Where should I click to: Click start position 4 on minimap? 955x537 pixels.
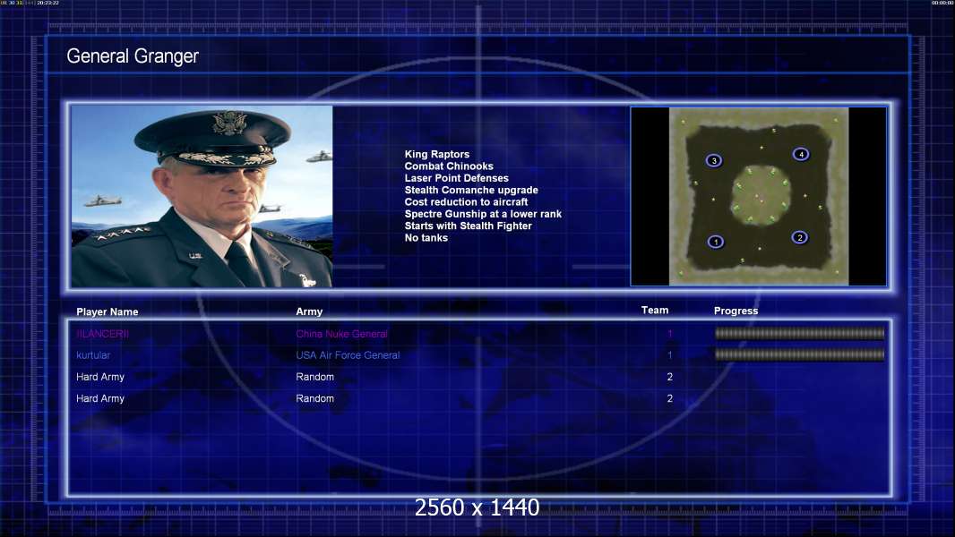click(801, 154)
